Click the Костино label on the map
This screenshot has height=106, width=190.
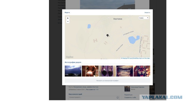click(118, 19)
